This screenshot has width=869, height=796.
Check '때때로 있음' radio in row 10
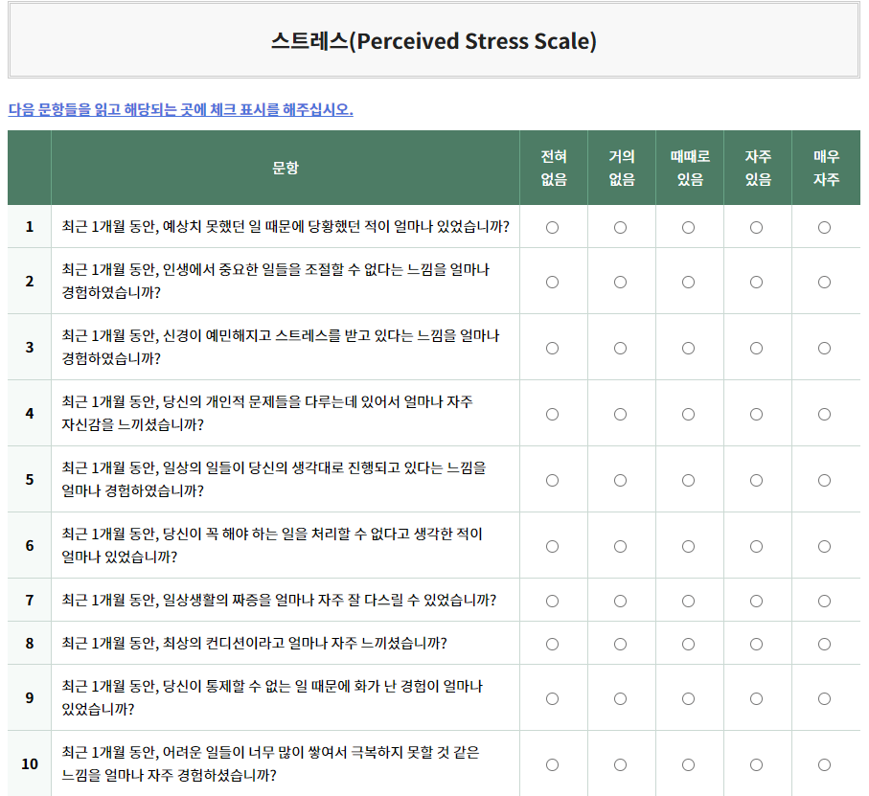click(688, 765)
